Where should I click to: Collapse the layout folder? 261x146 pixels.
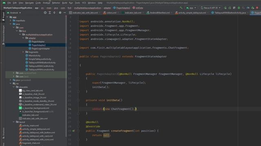click(14, 122)
